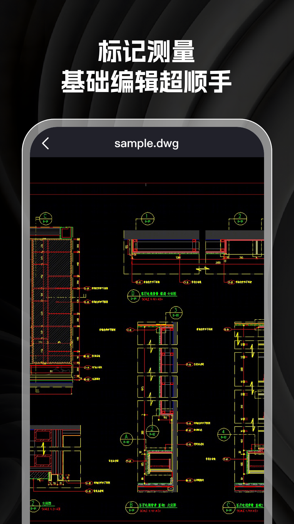This screenshot has height=524, width=294.
Task: Tap the circled 4 callout marker
Action: coord(224,434)
